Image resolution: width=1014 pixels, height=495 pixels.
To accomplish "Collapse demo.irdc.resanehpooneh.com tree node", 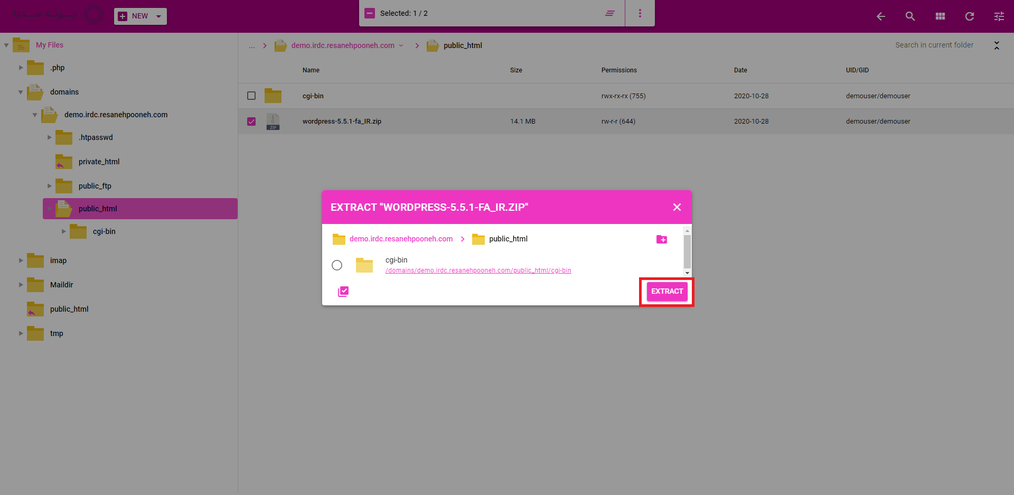I will [x=35, y=115].
